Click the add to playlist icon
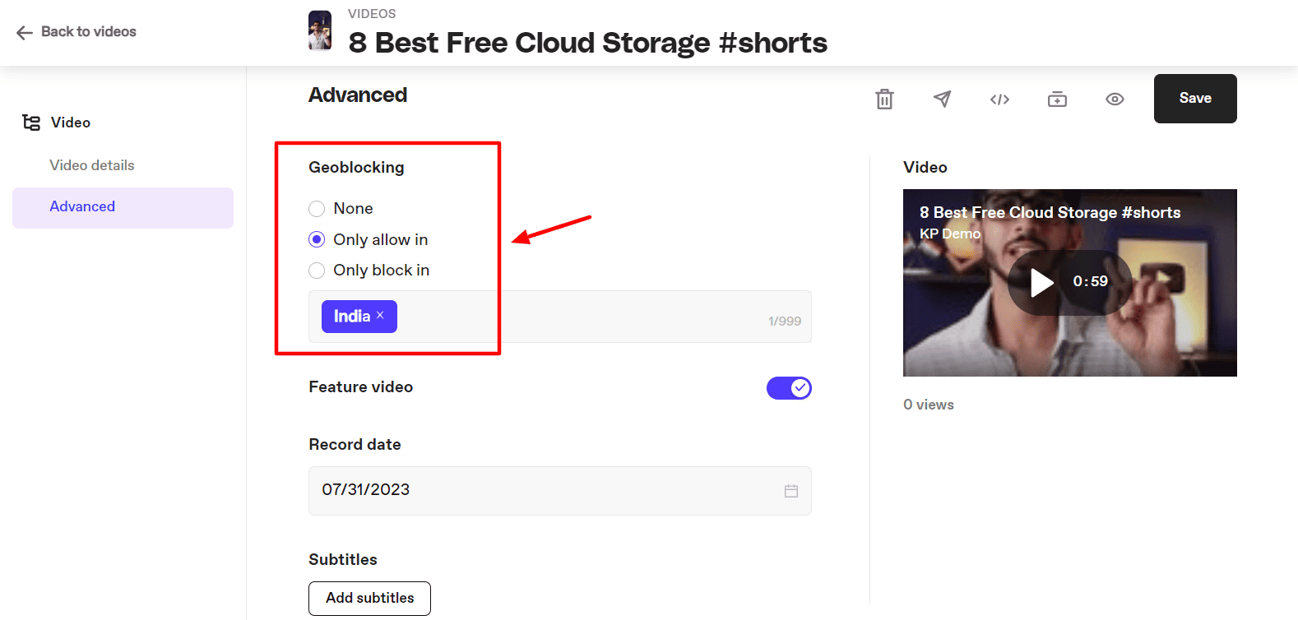 coord(1057,99)
